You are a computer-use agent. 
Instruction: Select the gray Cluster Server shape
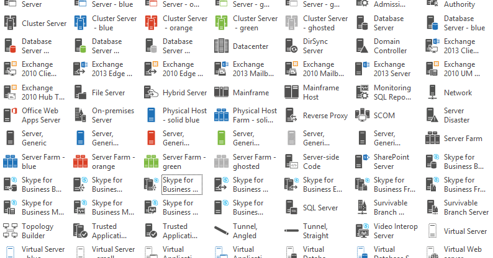[10, 23]
